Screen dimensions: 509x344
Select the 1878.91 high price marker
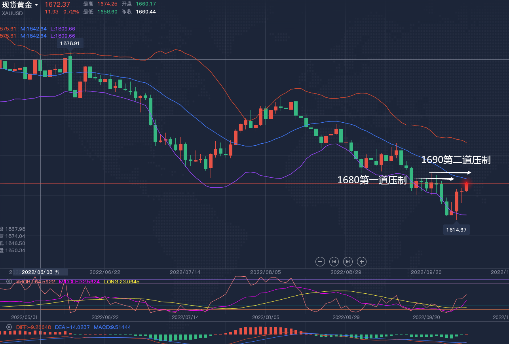(70, 43)
